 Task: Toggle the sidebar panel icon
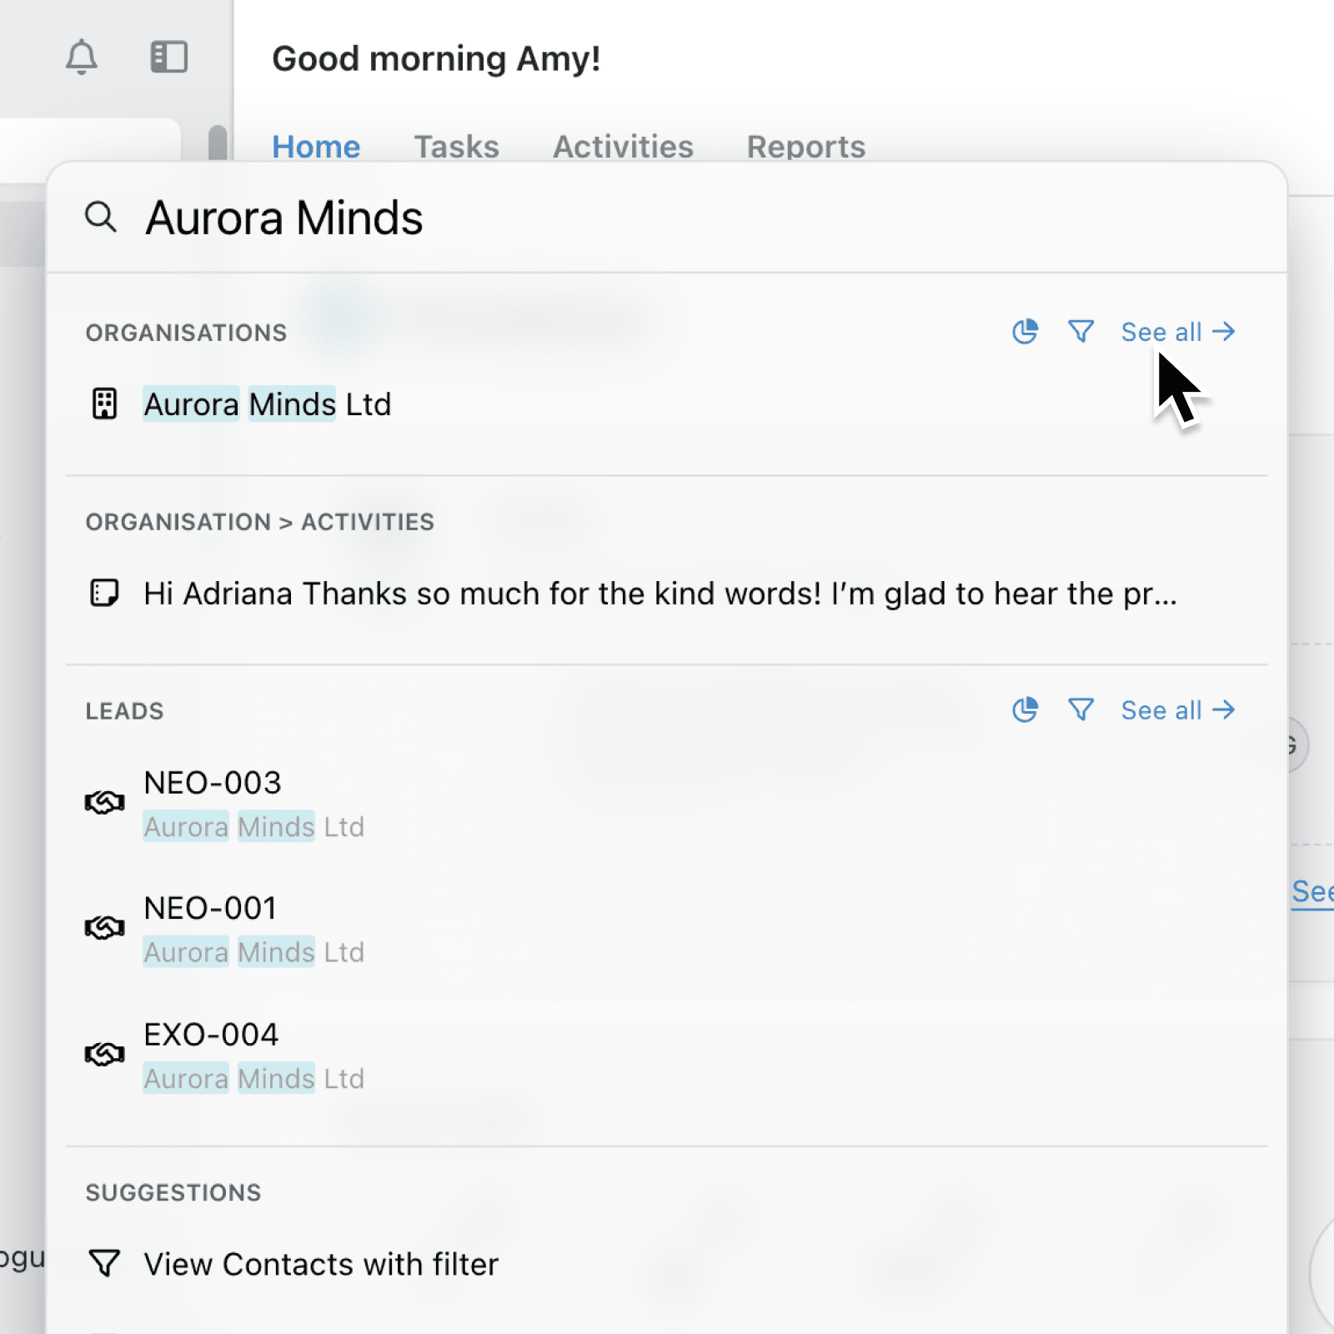click(168, 58)
